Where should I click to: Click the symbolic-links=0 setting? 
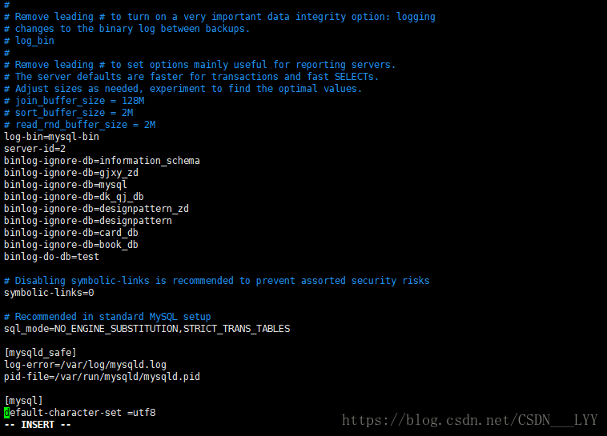point(49,293)
